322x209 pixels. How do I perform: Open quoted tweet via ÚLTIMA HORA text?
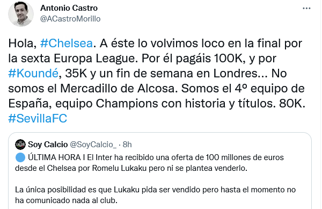54,157
